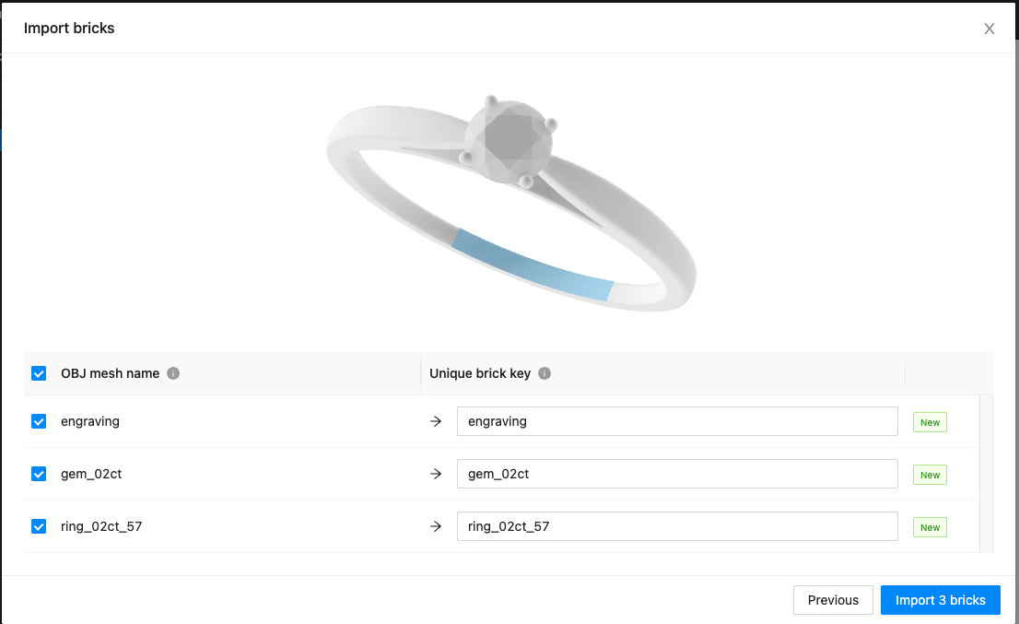1019x624 pixels.
Task: Select the engraving brick key input field
Action: click(x=677, y=421)
